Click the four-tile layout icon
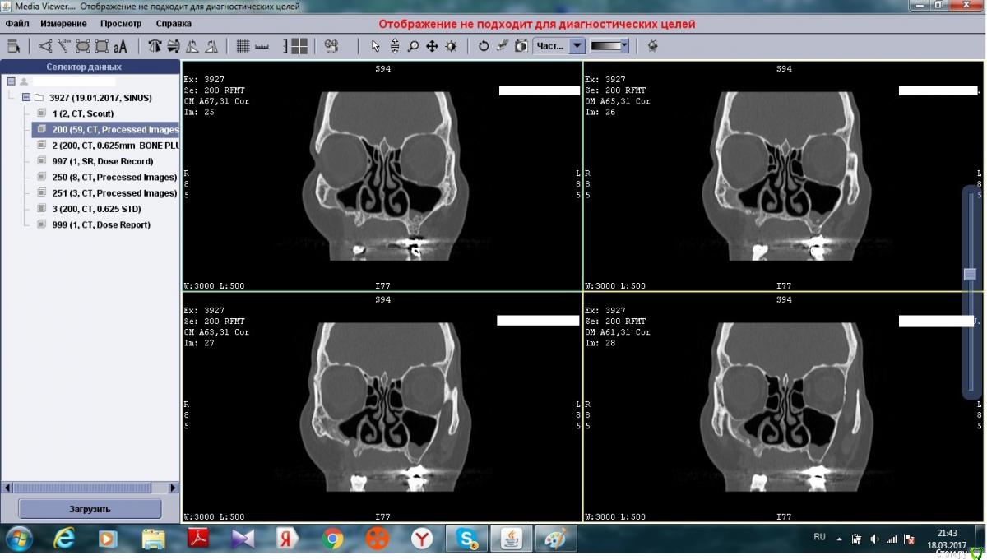The image size is (987, 560). [299, 46]
